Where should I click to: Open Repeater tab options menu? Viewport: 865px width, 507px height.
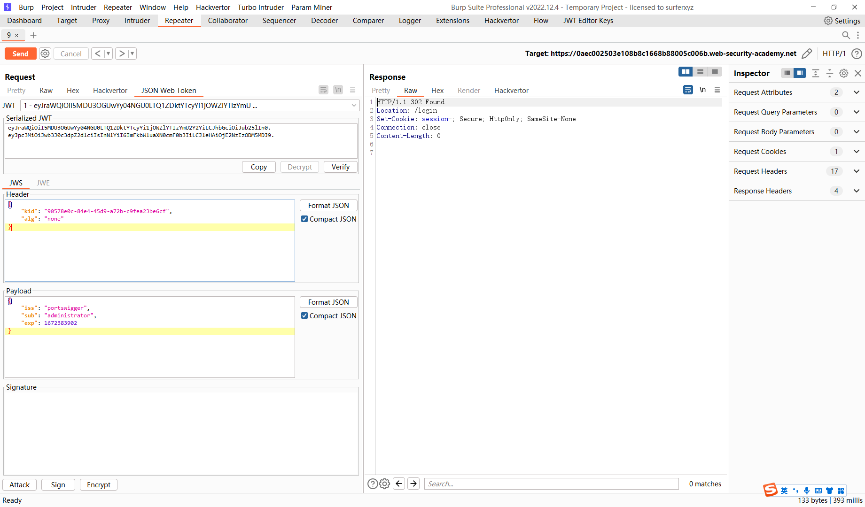(x=858, y=35)
